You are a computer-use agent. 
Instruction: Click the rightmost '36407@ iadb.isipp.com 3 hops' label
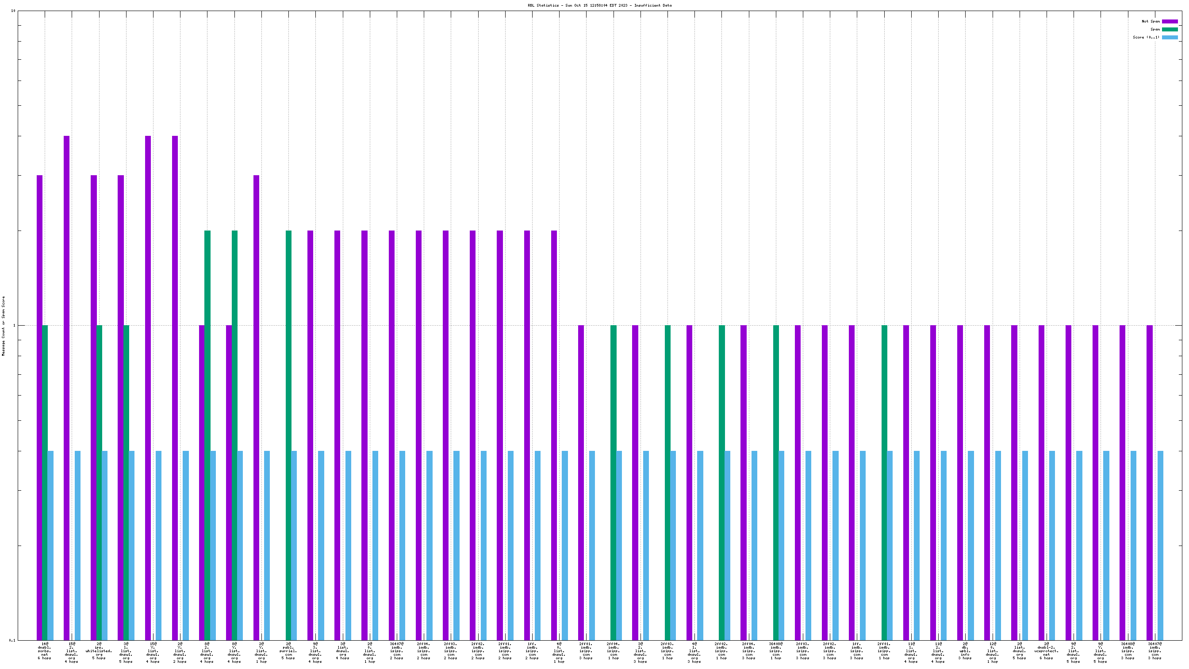1155,650
